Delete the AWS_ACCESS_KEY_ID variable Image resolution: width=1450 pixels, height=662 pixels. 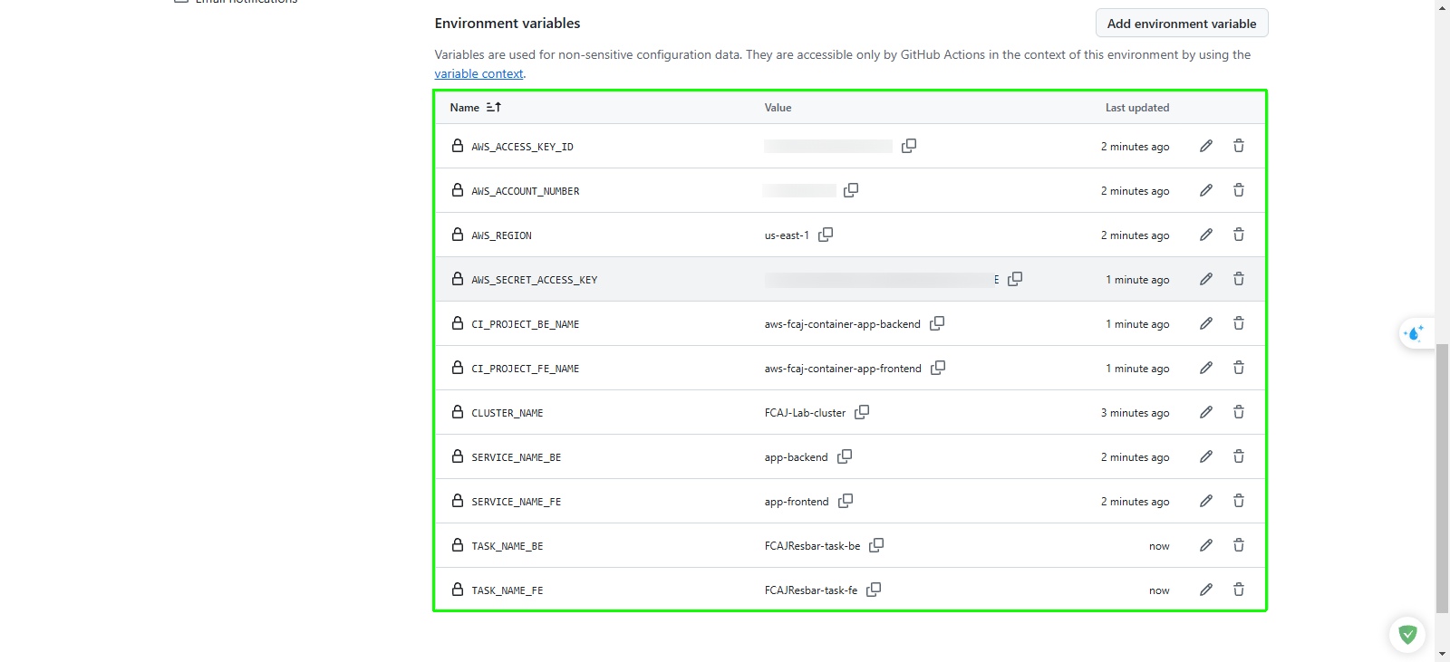click(x=1239, y=146)
